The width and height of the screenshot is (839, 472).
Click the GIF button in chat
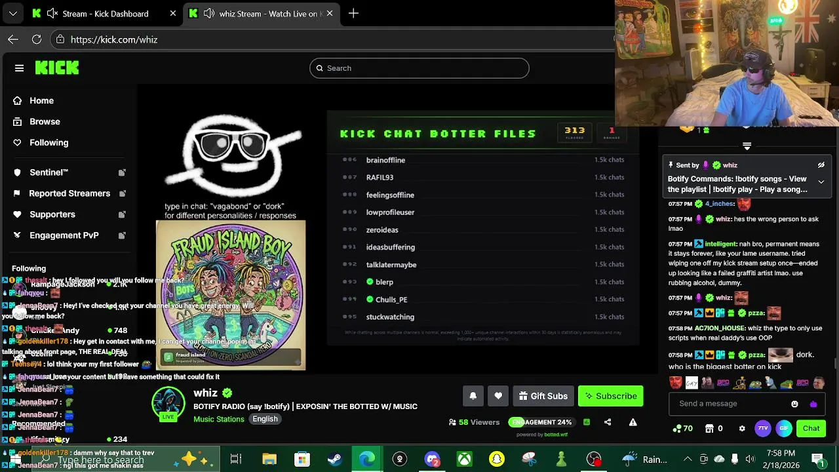point(784,429)
